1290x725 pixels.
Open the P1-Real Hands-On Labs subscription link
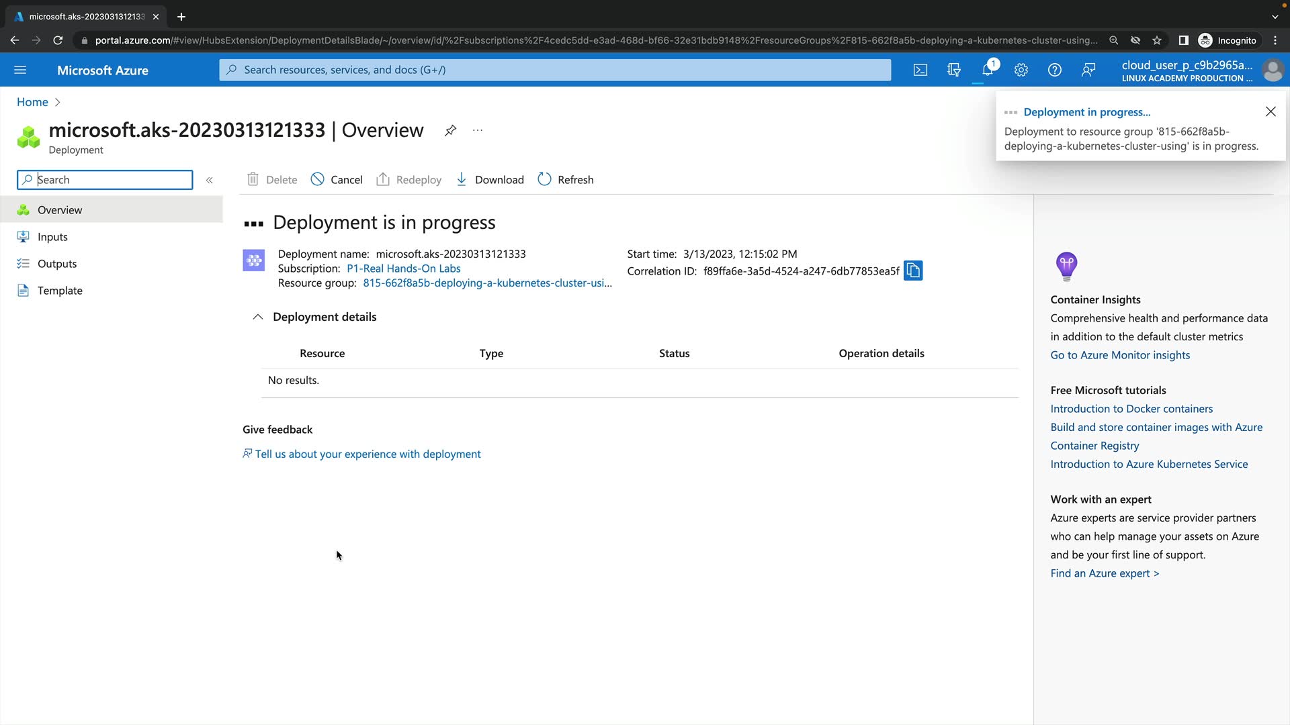tap(403, 269)
